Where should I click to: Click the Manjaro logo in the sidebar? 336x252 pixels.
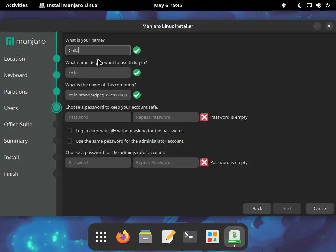pos(25,41)
